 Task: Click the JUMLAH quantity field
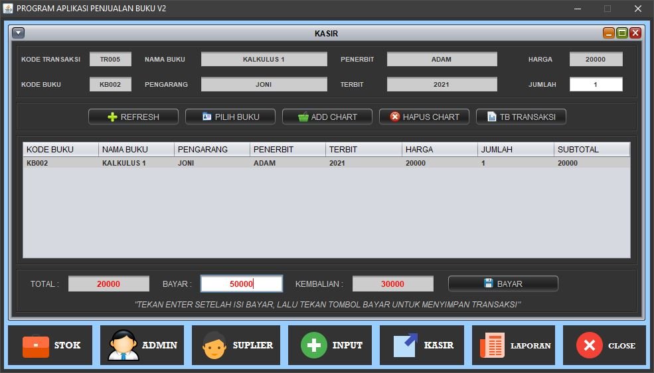596,85
